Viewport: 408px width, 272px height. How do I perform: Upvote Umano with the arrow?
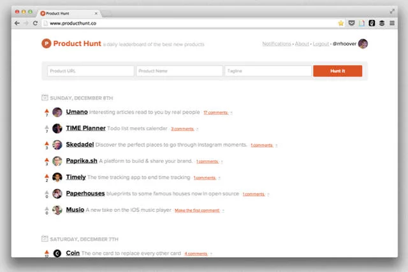[47, 111]
